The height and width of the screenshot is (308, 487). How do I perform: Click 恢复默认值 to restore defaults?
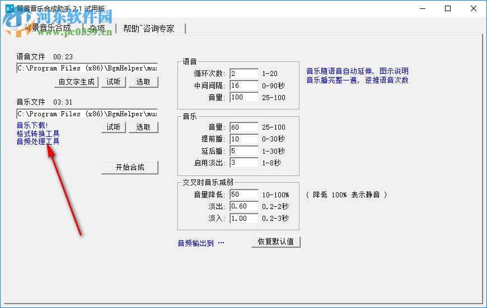[276, 241]
